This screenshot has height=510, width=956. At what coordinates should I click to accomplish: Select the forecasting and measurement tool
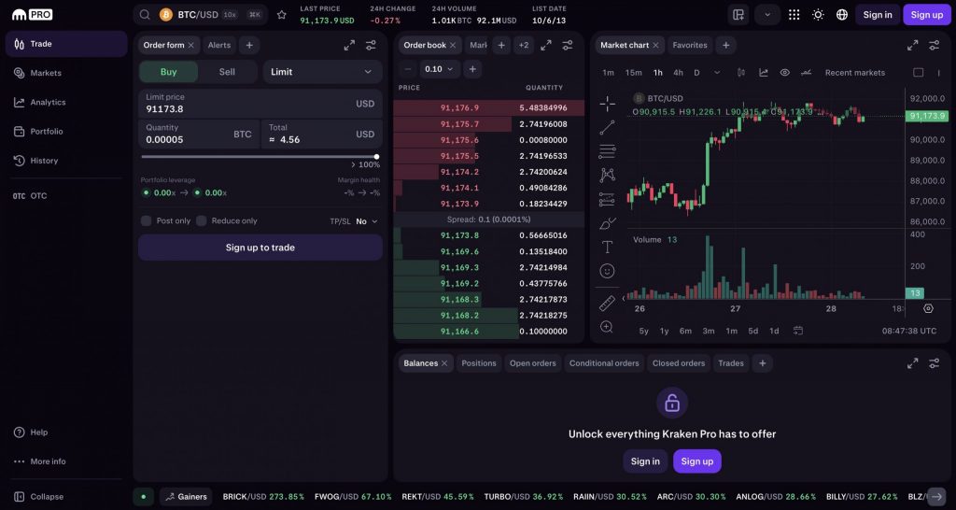click(607, 200)
